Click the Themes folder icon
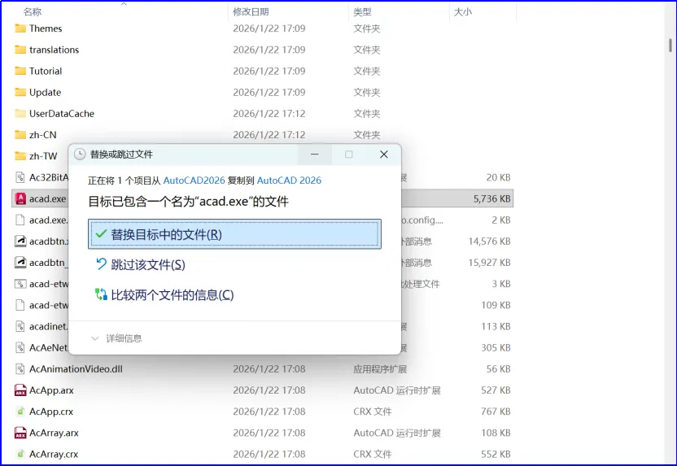This screenshot has height=466, width=677. 20,28
